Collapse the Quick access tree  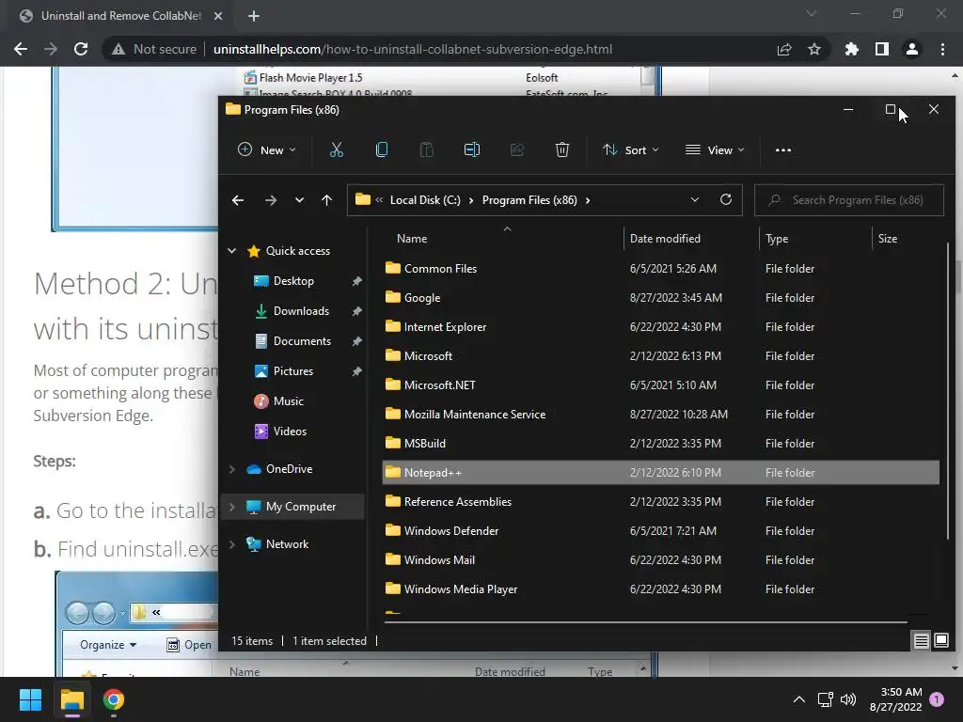[232, 250]
